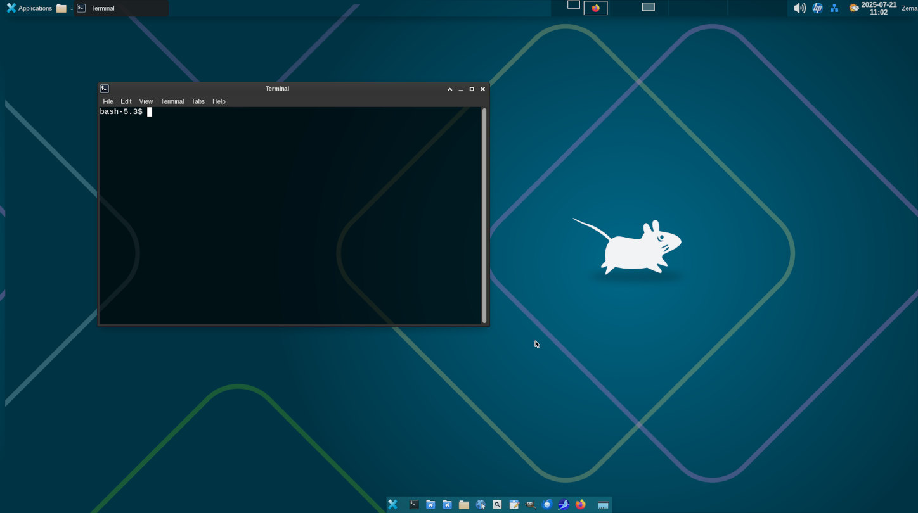Launch GIMP from the bottom dock

[x=531, y=505]
